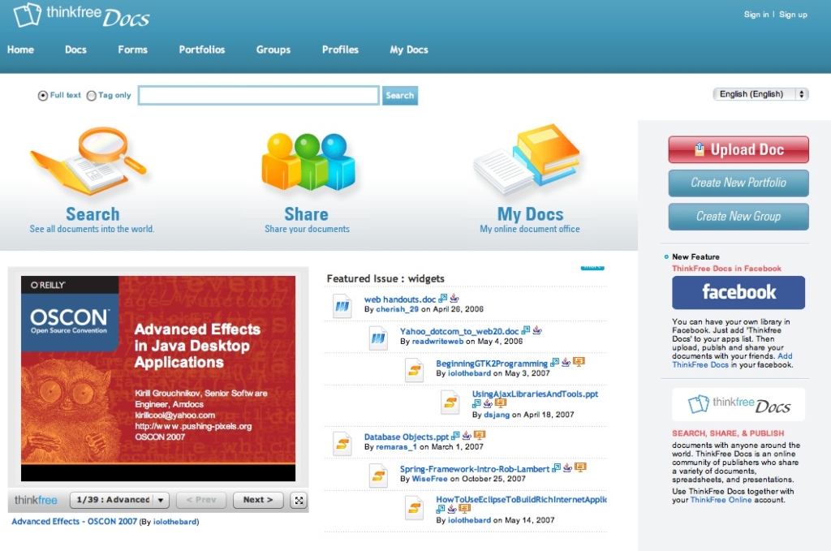The image size is (831, 551).
Task: Open author readwriteweb profile link
Action: click(x=437, y=341)
